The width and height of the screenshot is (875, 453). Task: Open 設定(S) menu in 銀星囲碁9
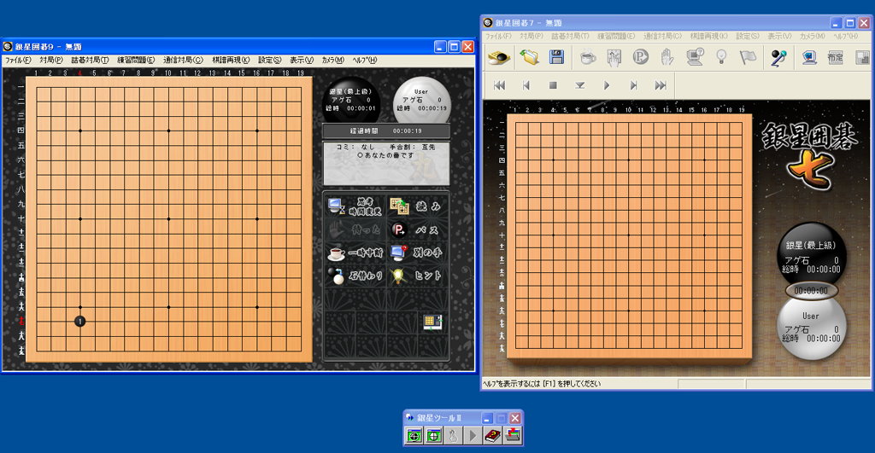click(x=269, y=61)
